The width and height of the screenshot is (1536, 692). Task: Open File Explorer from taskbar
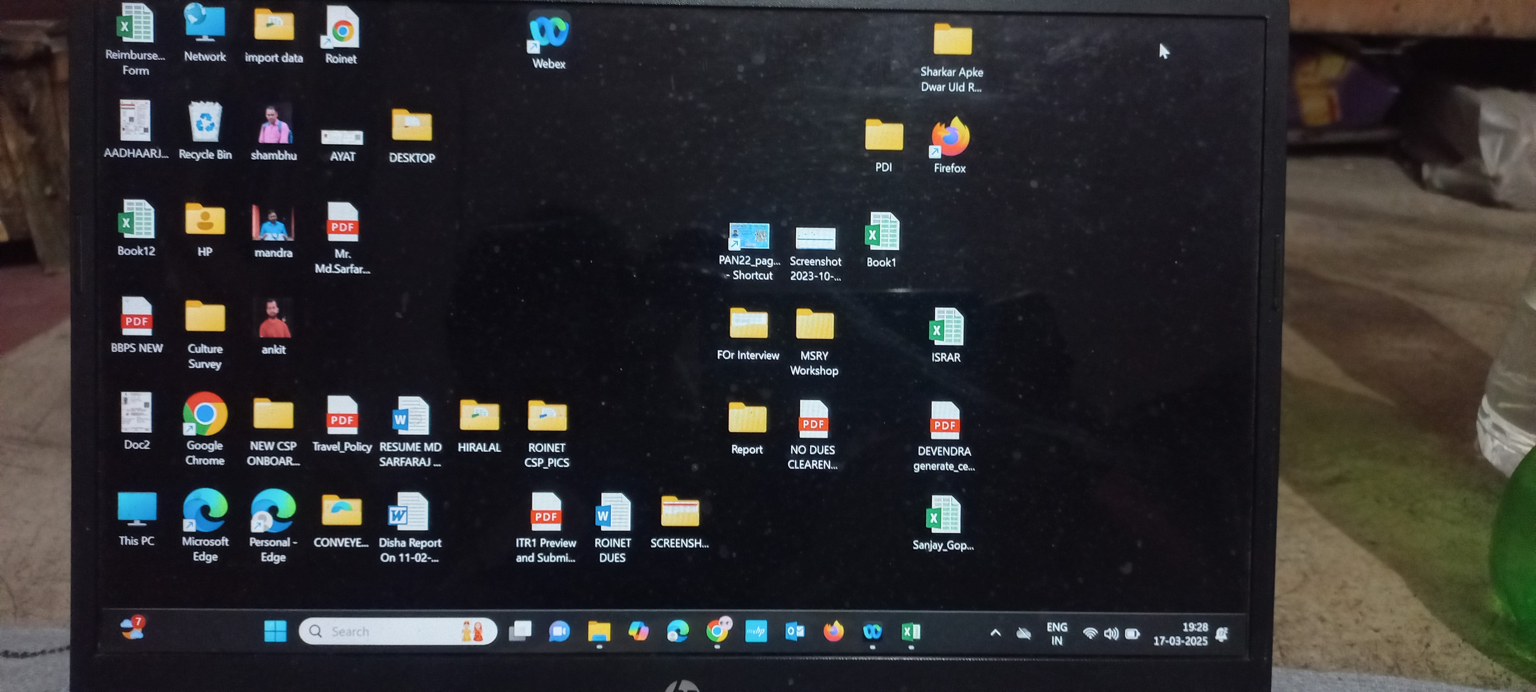pyautogui.click(x=599, y=632)
